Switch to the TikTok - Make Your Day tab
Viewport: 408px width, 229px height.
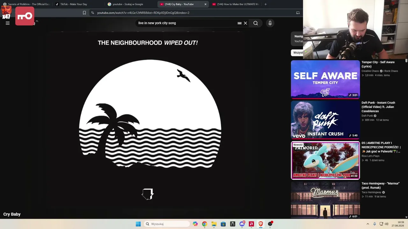(x=78, y=4)
